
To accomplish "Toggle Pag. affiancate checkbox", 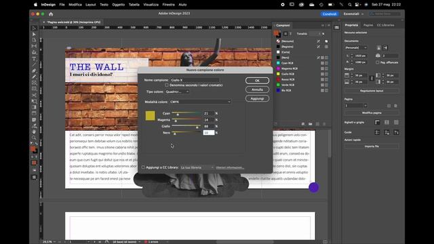I will pyautogui.click(x=378, y=62).
